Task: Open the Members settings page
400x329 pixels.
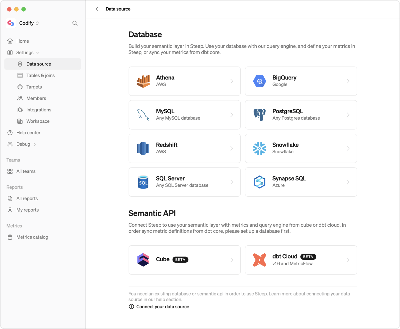Action: point(43,98)
